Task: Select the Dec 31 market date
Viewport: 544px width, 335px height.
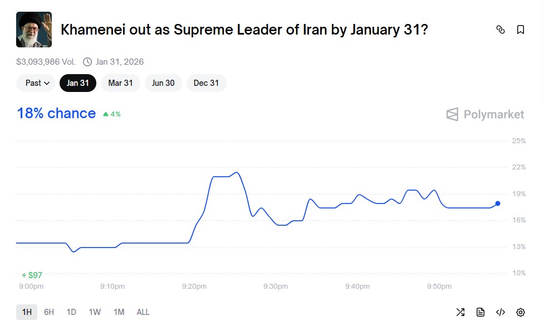Action: pos(206,83)
